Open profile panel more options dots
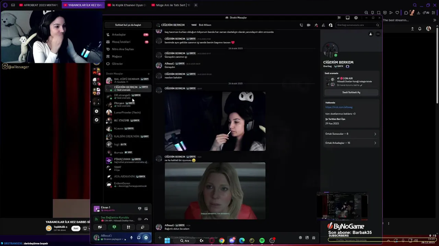439x246 pixels. [x=378, y=34]
